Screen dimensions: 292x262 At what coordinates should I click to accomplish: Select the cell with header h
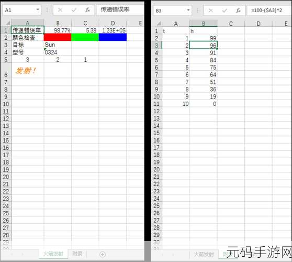click(204, 31)
